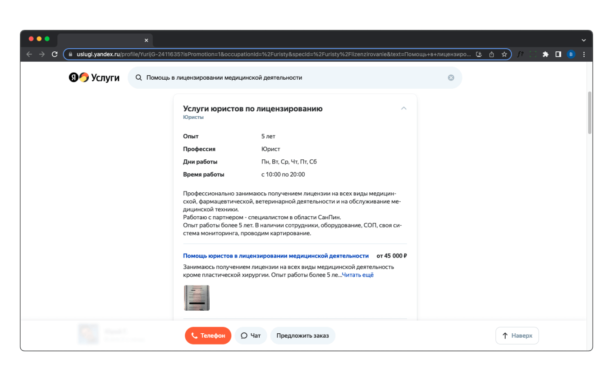Click the browser forward arrow
This screenshot has height=381, width=613.
pyautogui.click(x=42, y=54)
